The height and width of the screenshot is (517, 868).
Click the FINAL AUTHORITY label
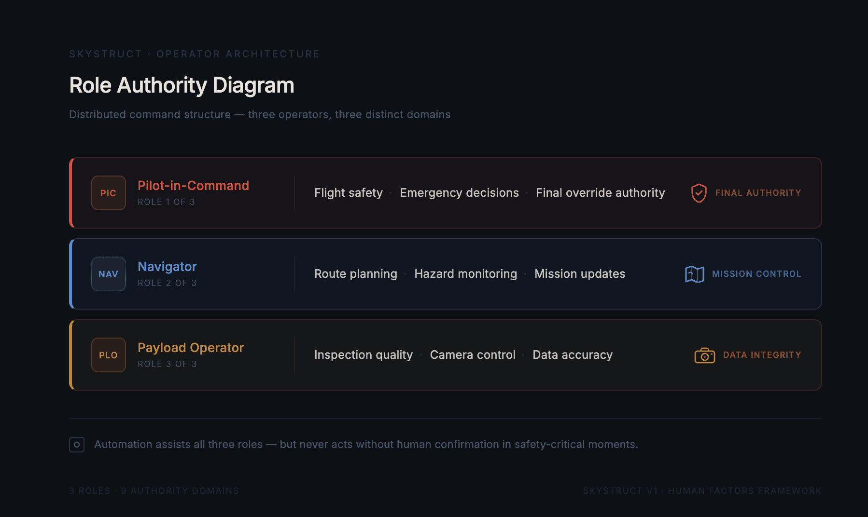(x=758, y=193)
